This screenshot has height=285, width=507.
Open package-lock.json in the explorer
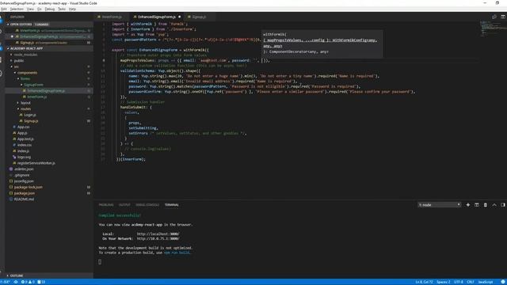point(29,188)
